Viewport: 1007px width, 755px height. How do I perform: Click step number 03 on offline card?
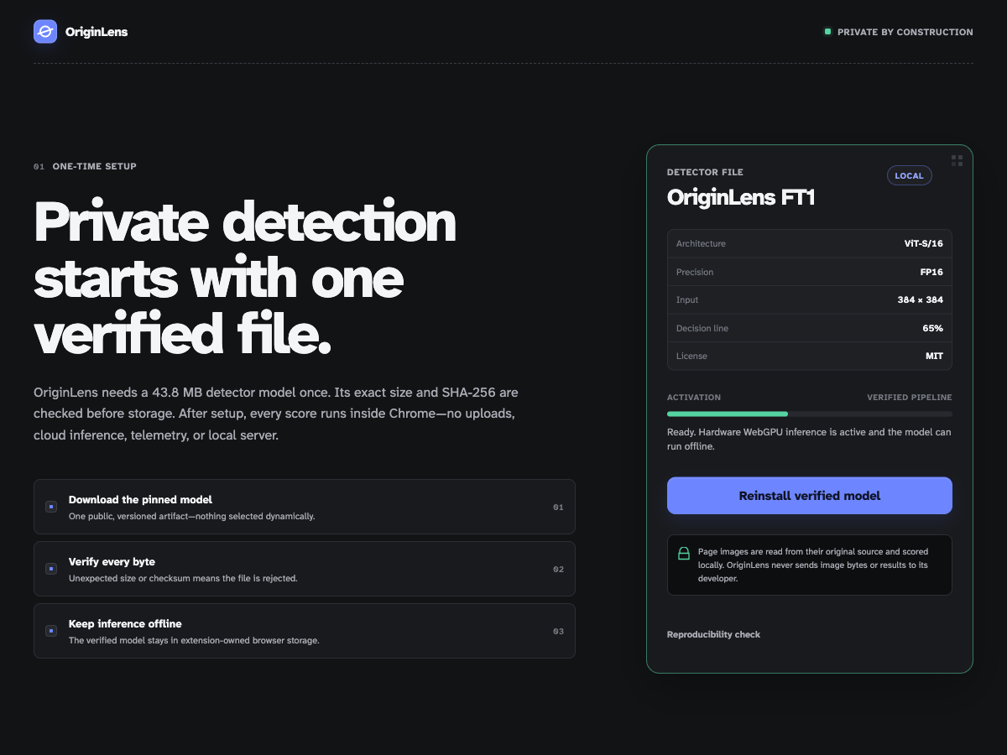point(558,632)
